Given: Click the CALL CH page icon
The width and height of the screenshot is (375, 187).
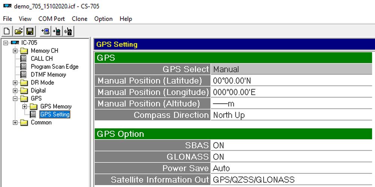Looking at the screenshot, I should click(x=23, y=59).
